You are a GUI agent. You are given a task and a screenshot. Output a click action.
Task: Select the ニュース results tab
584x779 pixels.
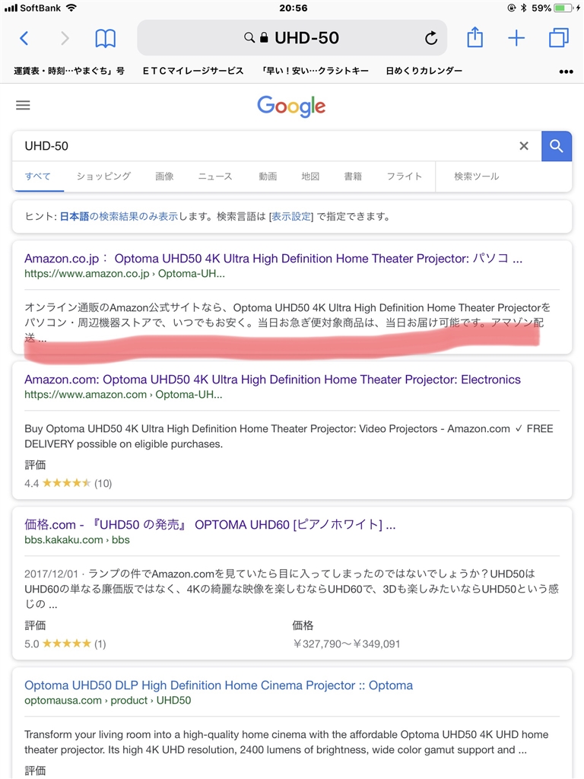click(x=215, y=176)
